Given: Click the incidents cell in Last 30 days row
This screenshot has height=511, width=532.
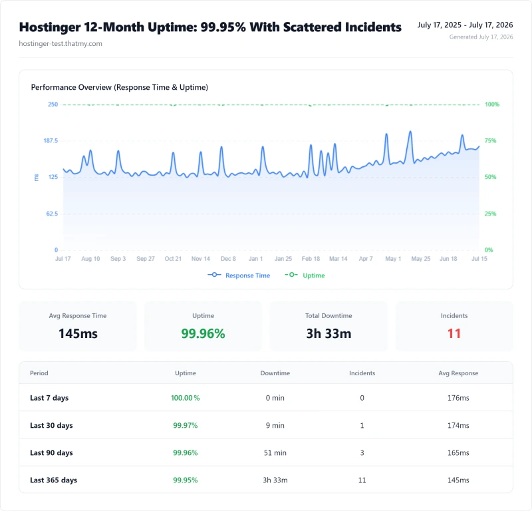Looking at the screenshot, I should click(362, 425).
